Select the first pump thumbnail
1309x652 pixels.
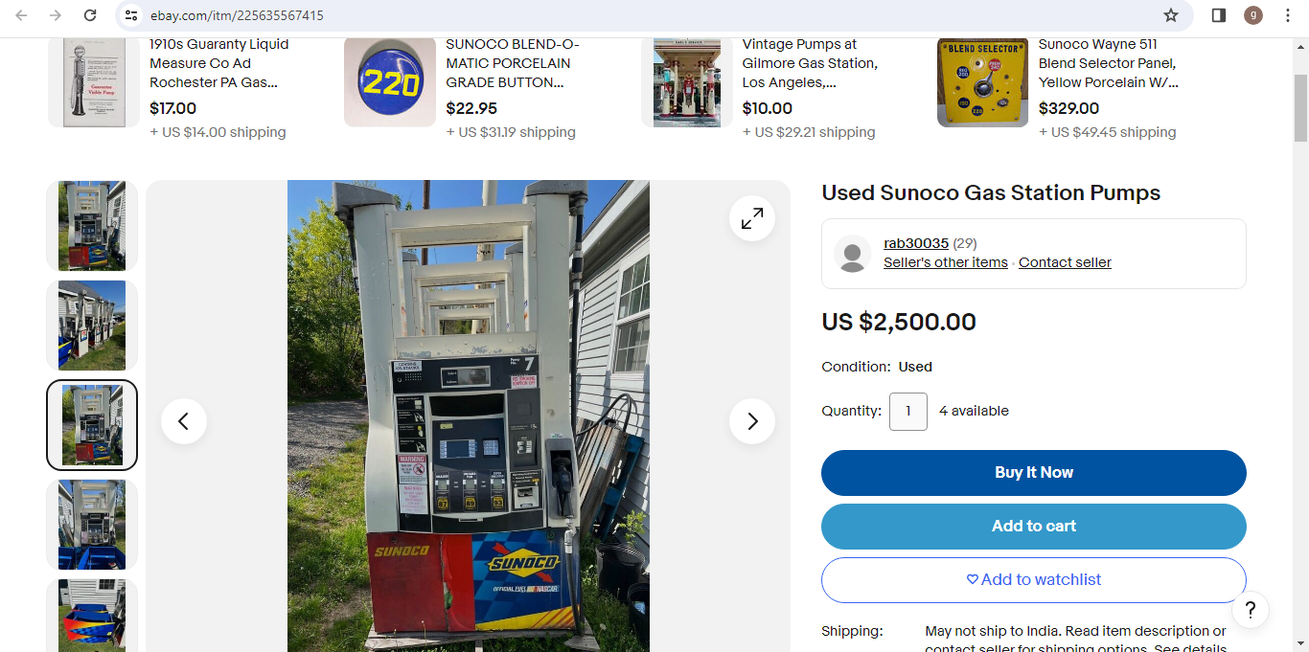92,226
